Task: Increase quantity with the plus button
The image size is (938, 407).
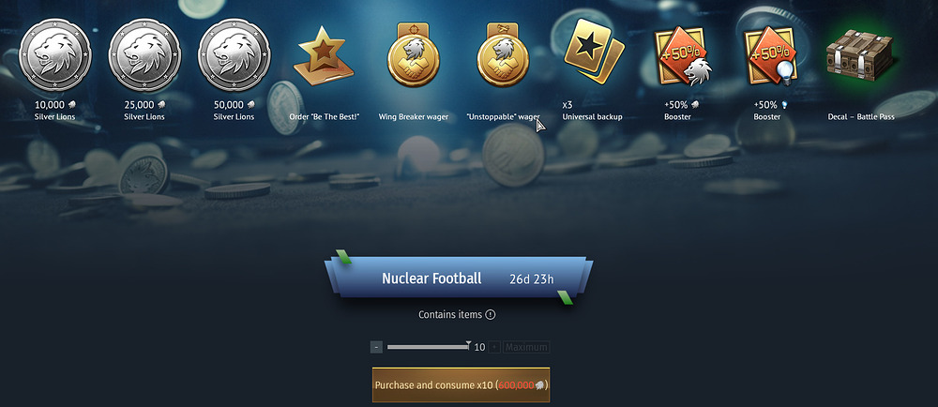Action: coord(494,347)
